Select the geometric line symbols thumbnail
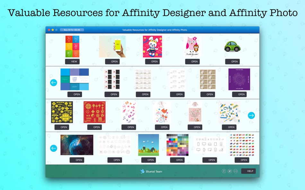 click(x=115, y=145)
